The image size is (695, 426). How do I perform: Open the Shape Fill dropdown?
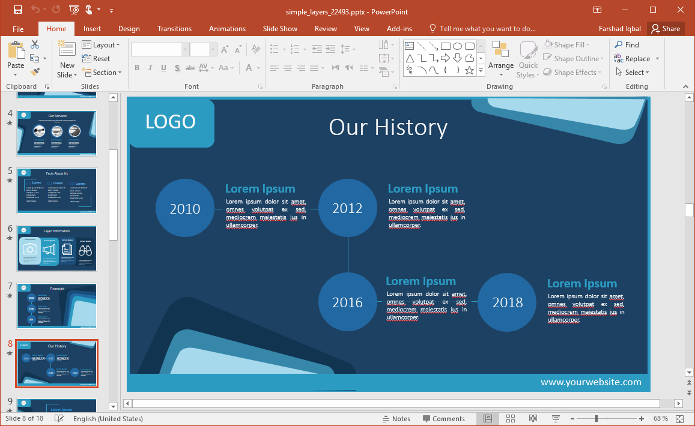[x=567, y=45]
